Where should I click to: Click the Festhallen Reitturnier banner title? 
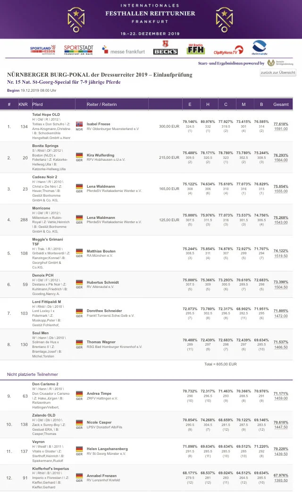pos(150,13)
